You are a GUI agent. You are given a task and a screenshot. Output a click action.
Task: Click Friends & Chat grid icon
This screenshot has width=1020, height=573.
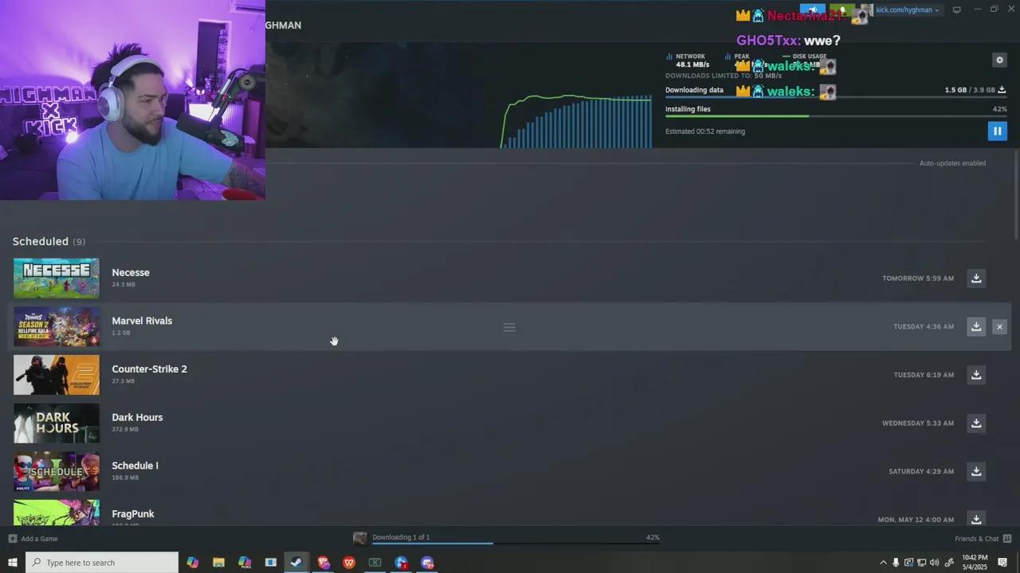(x=1007, y=539)
